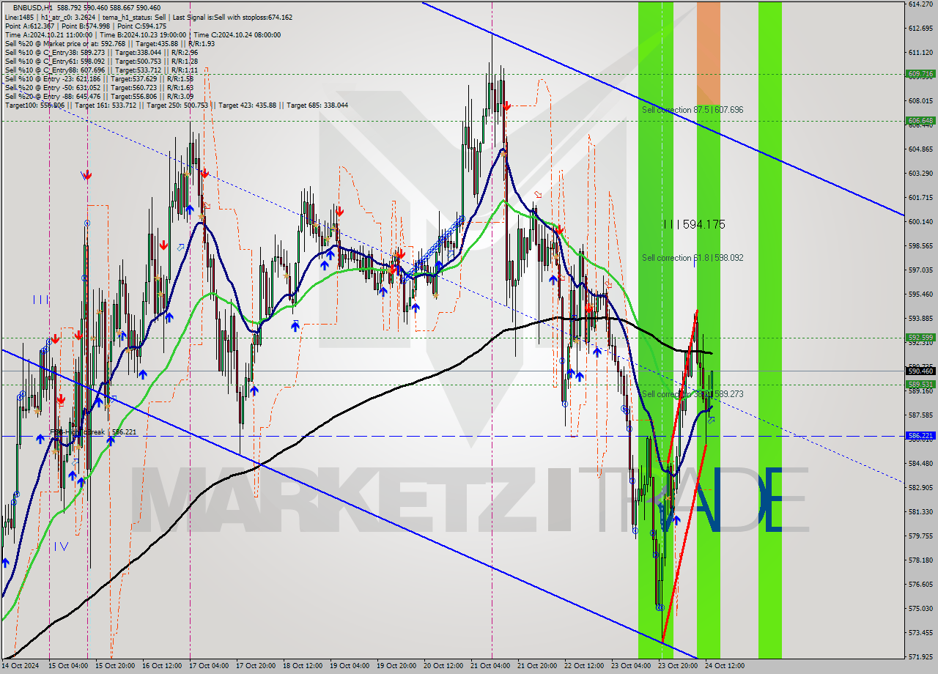
Task: Click the 'C_Entry61: 598.092' sell line
Action: tap(102, 61)
